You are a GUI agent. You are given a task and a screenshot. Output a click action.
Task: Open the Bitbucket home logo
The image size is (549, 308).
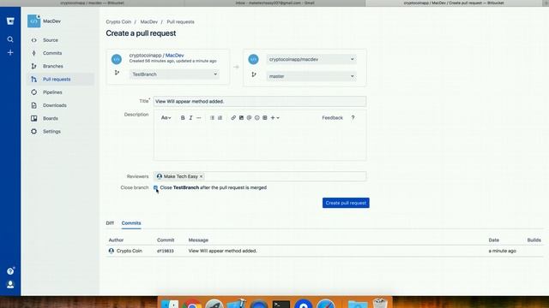[x=10, y=21]
